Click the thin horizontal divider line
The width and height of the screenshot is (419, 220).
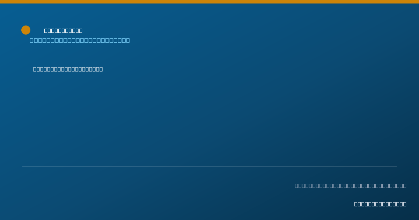click(209, 166)
